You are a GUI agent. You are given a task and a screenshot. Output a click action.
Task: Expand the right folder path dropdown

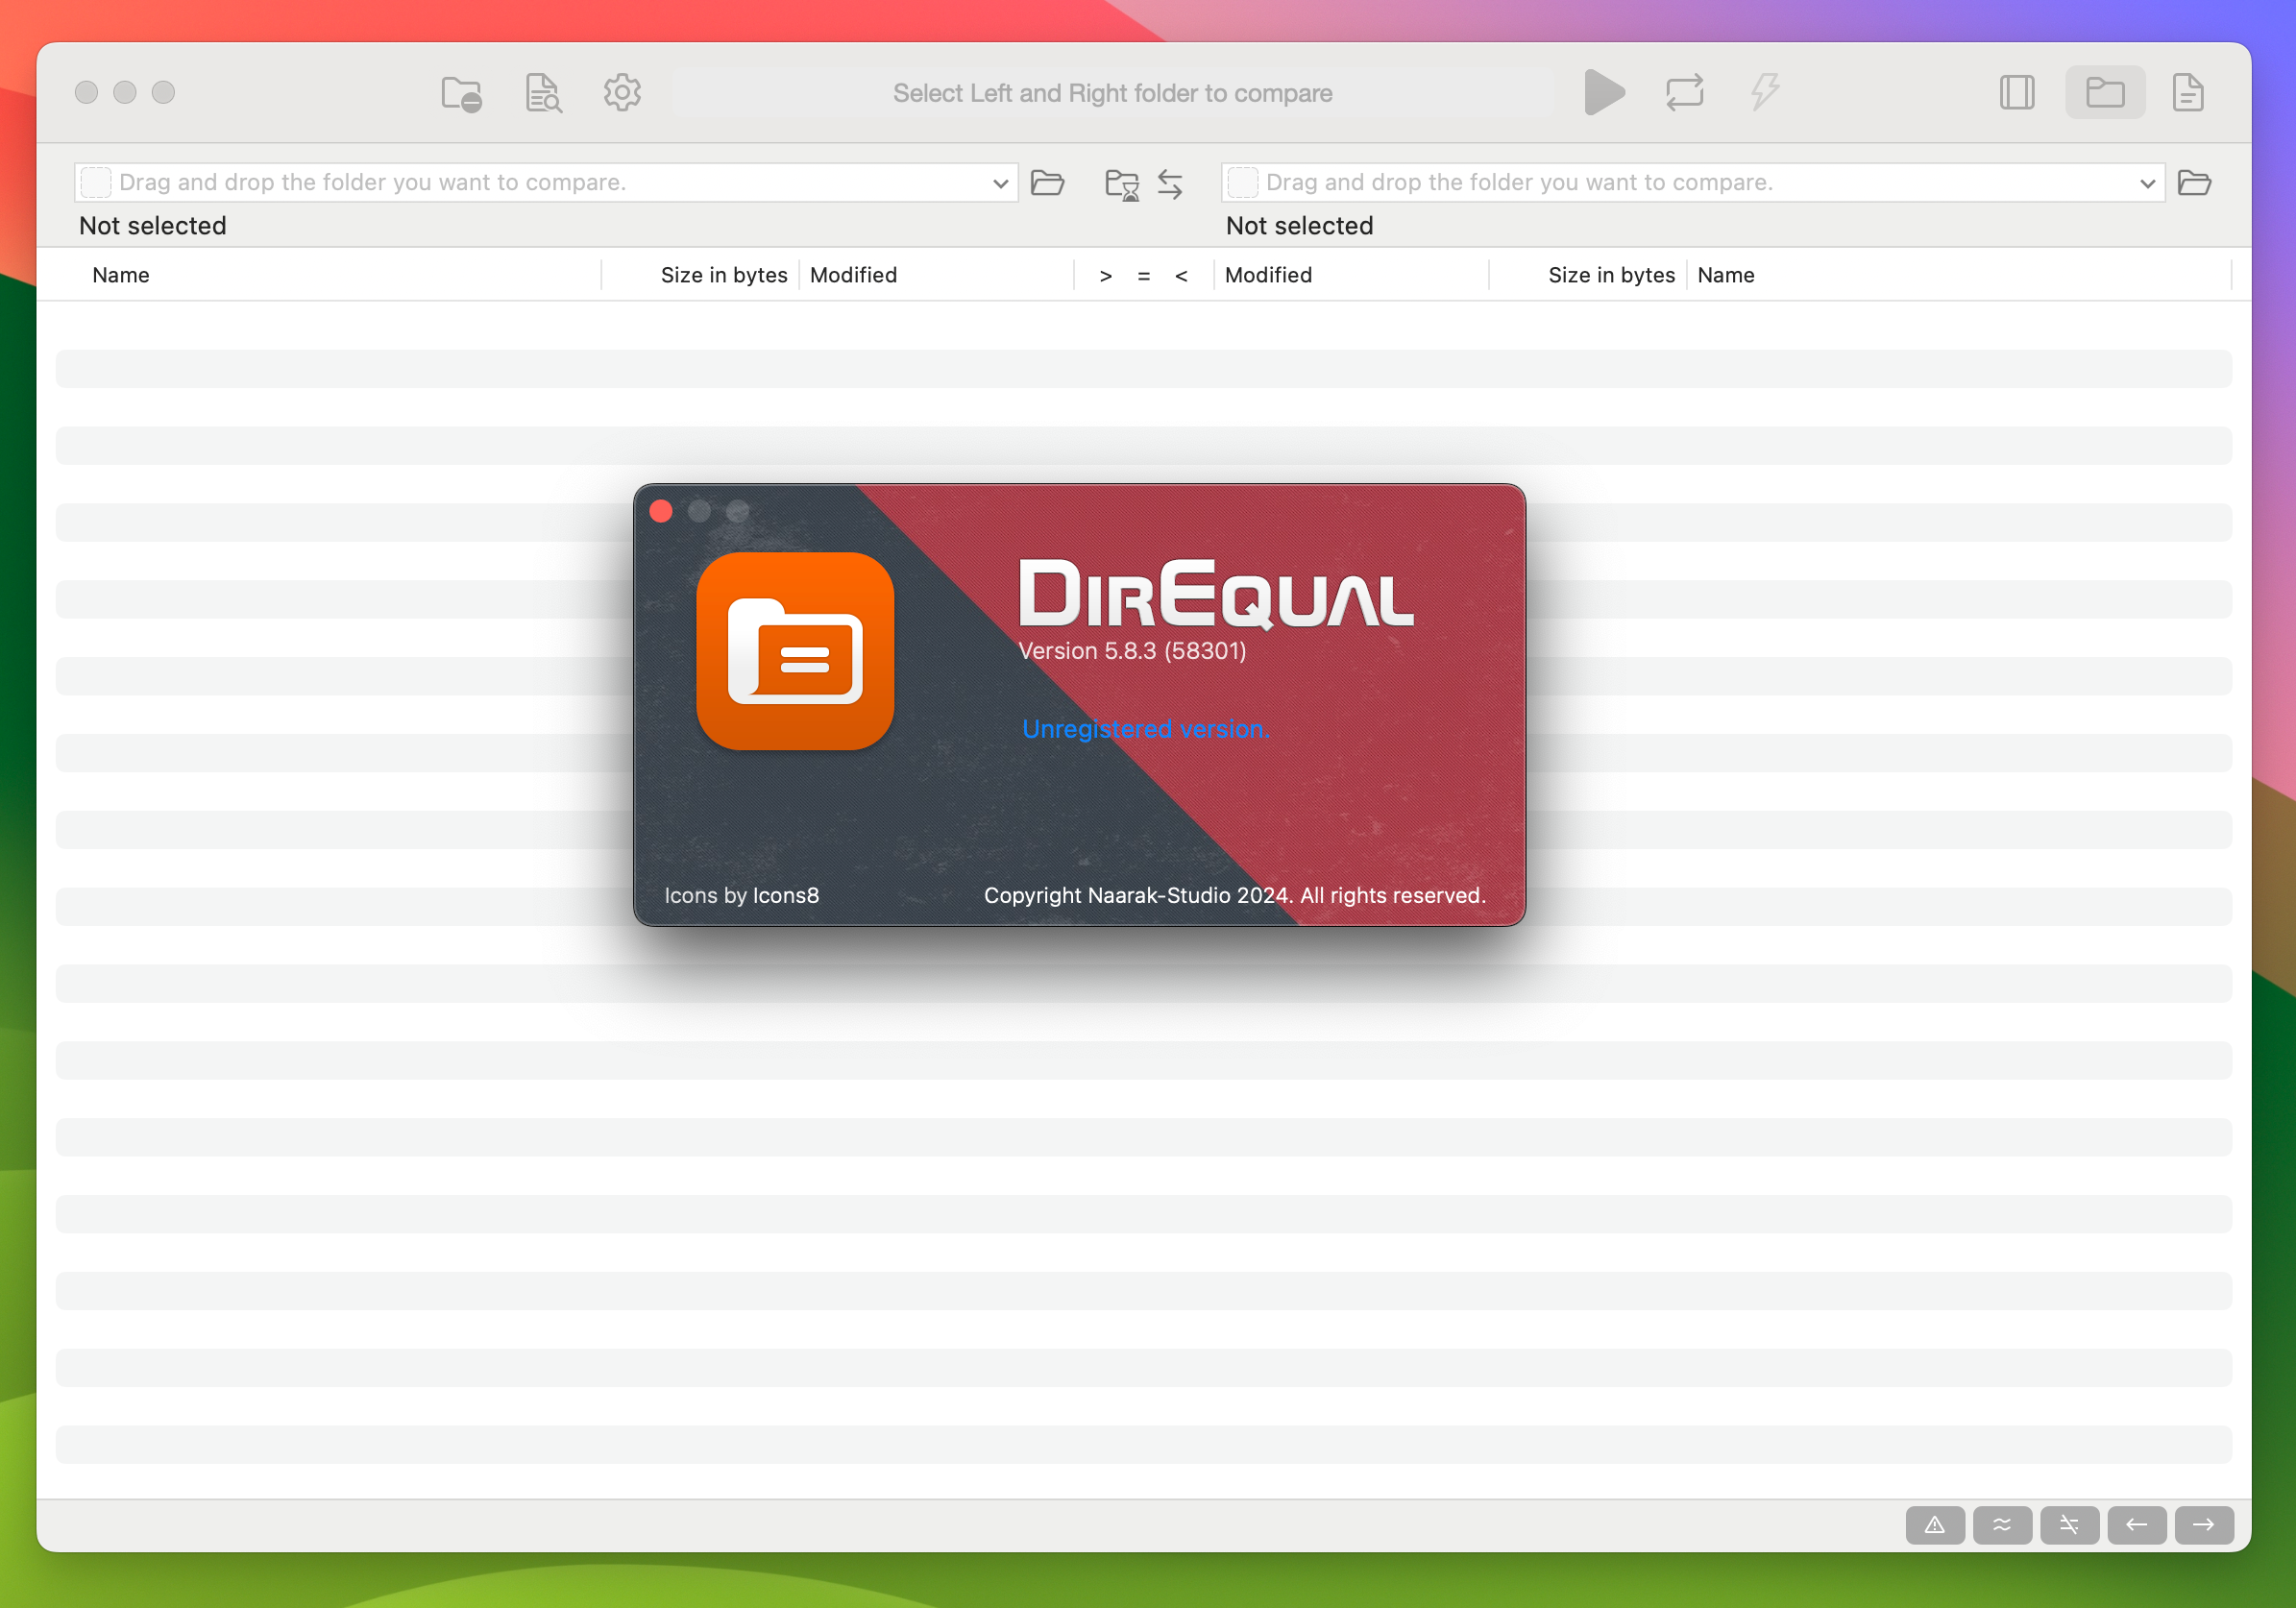point(2146,183)
